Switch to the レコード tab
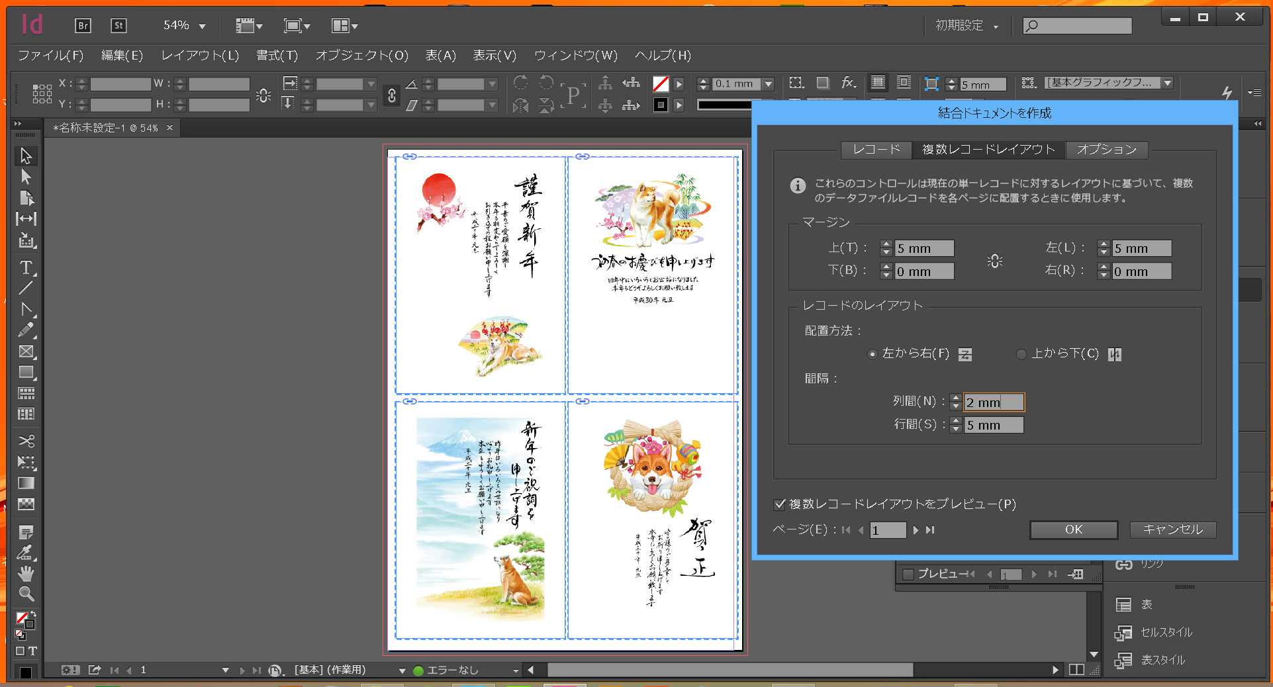This screenshot has height=687, width=1273. pos(876,150)
